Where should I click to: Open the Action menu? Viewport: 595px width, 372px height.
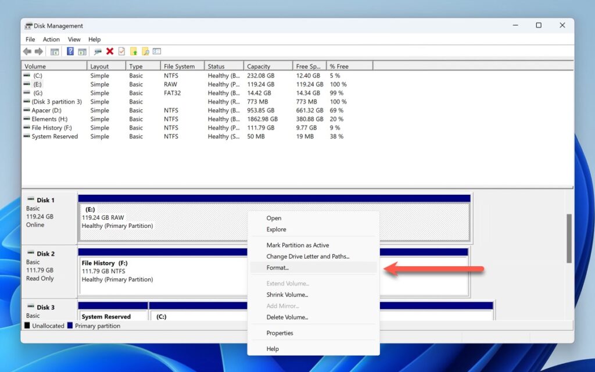[51, 39]
